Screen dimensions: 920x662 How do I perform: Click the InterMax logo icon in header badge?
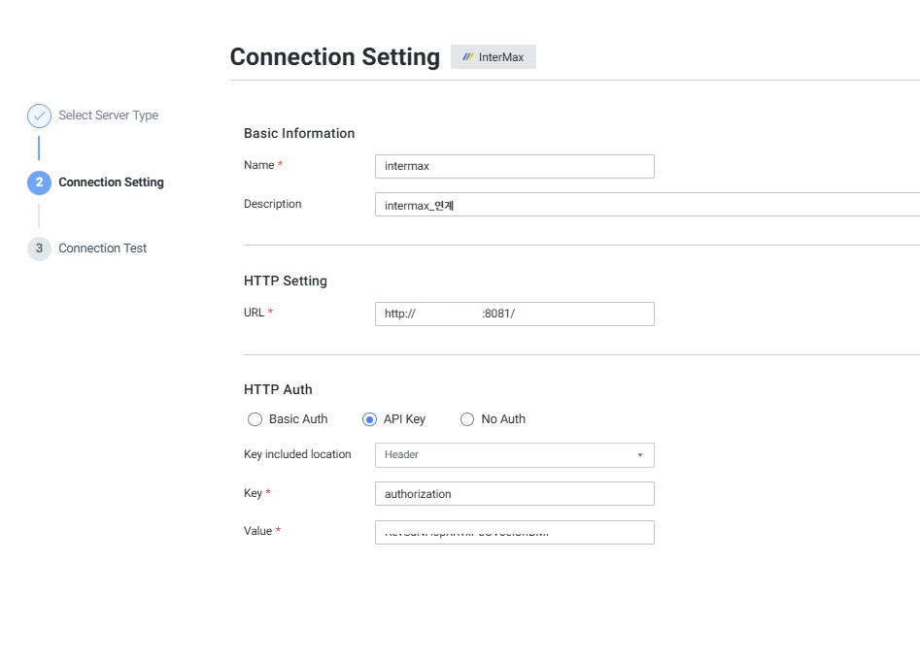pyautogui.click(x=468, y=57)
